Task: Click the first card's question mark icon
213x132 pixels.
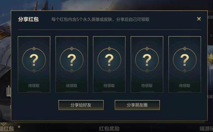Action: (34, 60)
